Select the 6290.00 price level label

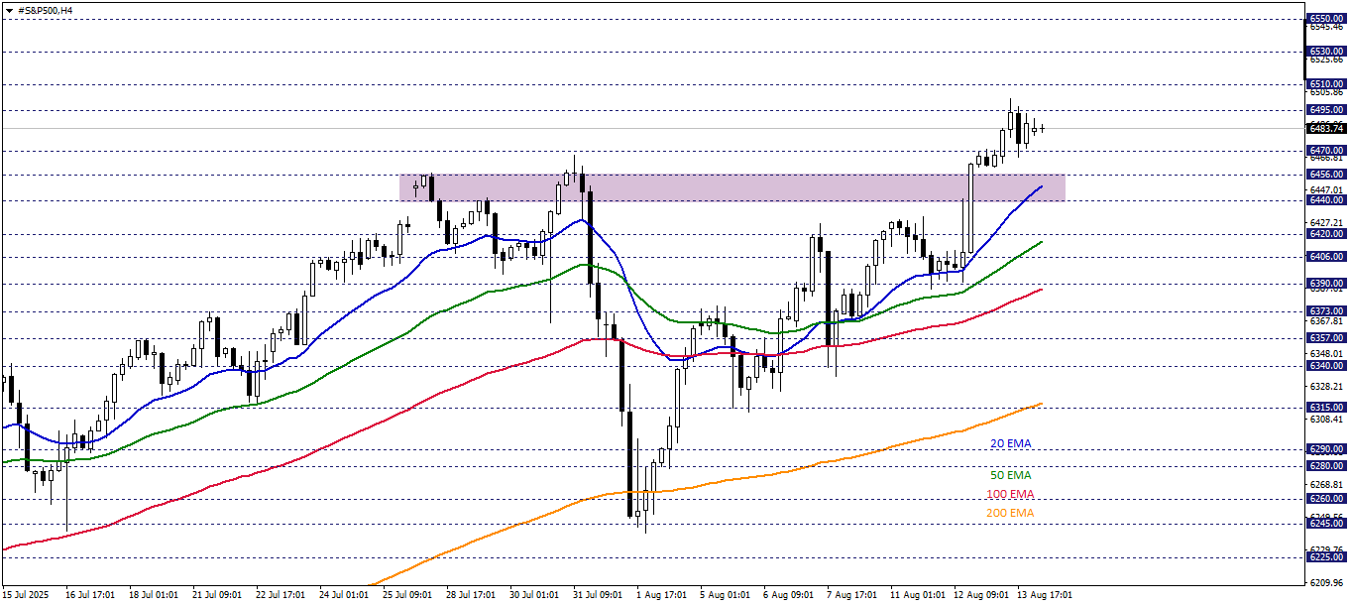tap(1326, 448)
